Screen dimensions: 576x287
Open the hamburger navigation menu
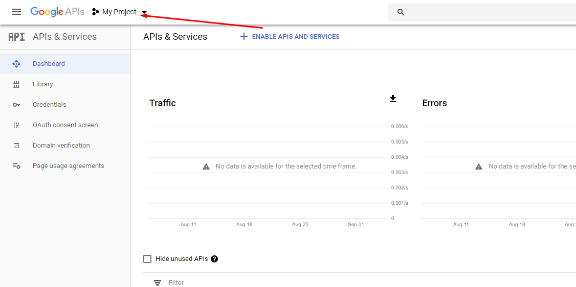tap(16, 12)
